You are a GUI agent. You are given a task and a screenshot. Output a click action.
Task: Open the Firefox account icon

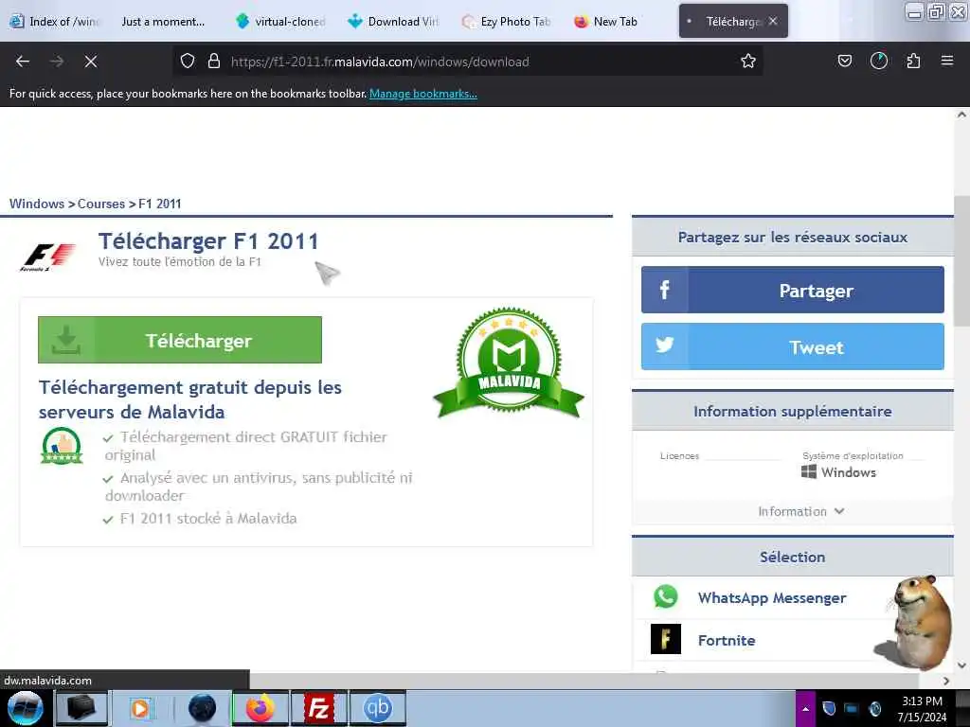pos(878,62)
